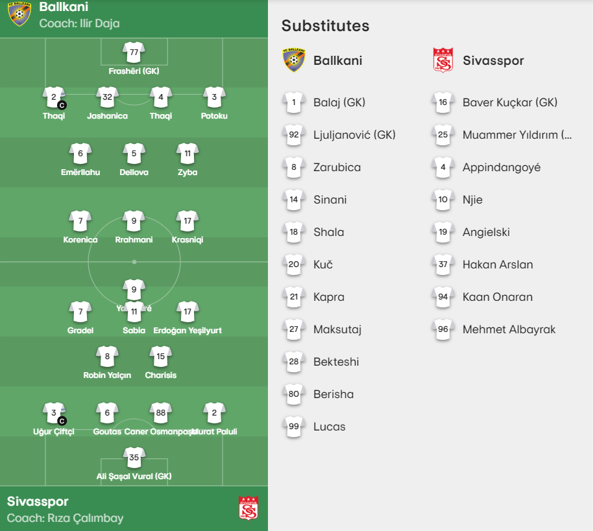This screenshot has width=593, height=531.
Task: Select Krasniqi's number 17 shirt icon
Action: pyautogui.click(x=188, y=221)
